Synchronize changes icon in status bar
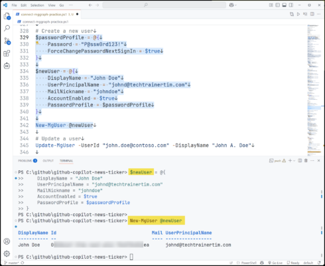The width and height of the screenshot is (325, 266). pos(23,263)
